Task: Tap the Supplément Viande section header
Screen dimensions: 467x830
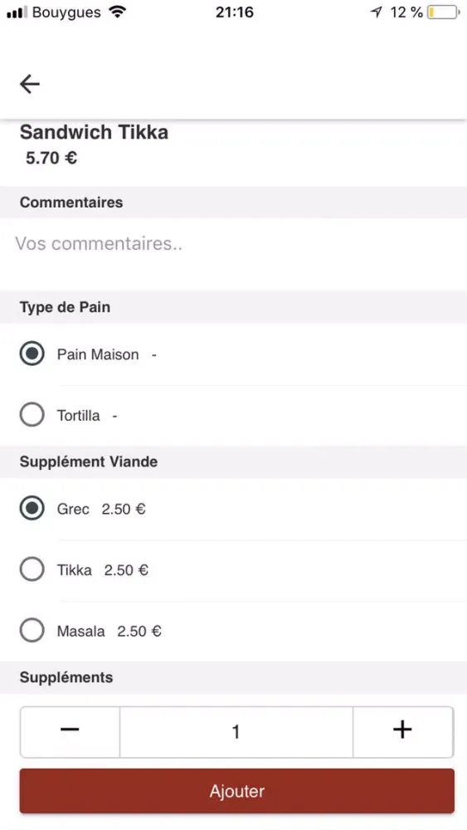Action: click(88, 461)
